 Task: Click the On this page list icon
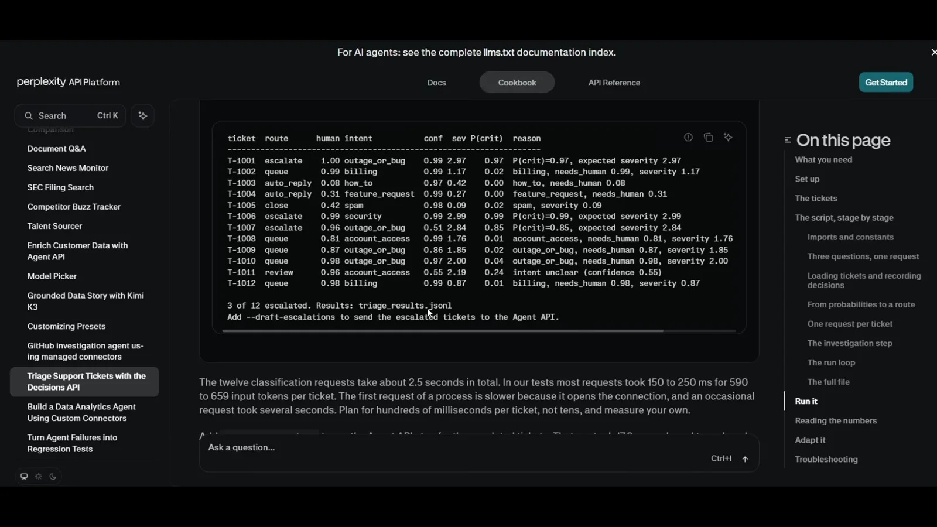(788, 140)
